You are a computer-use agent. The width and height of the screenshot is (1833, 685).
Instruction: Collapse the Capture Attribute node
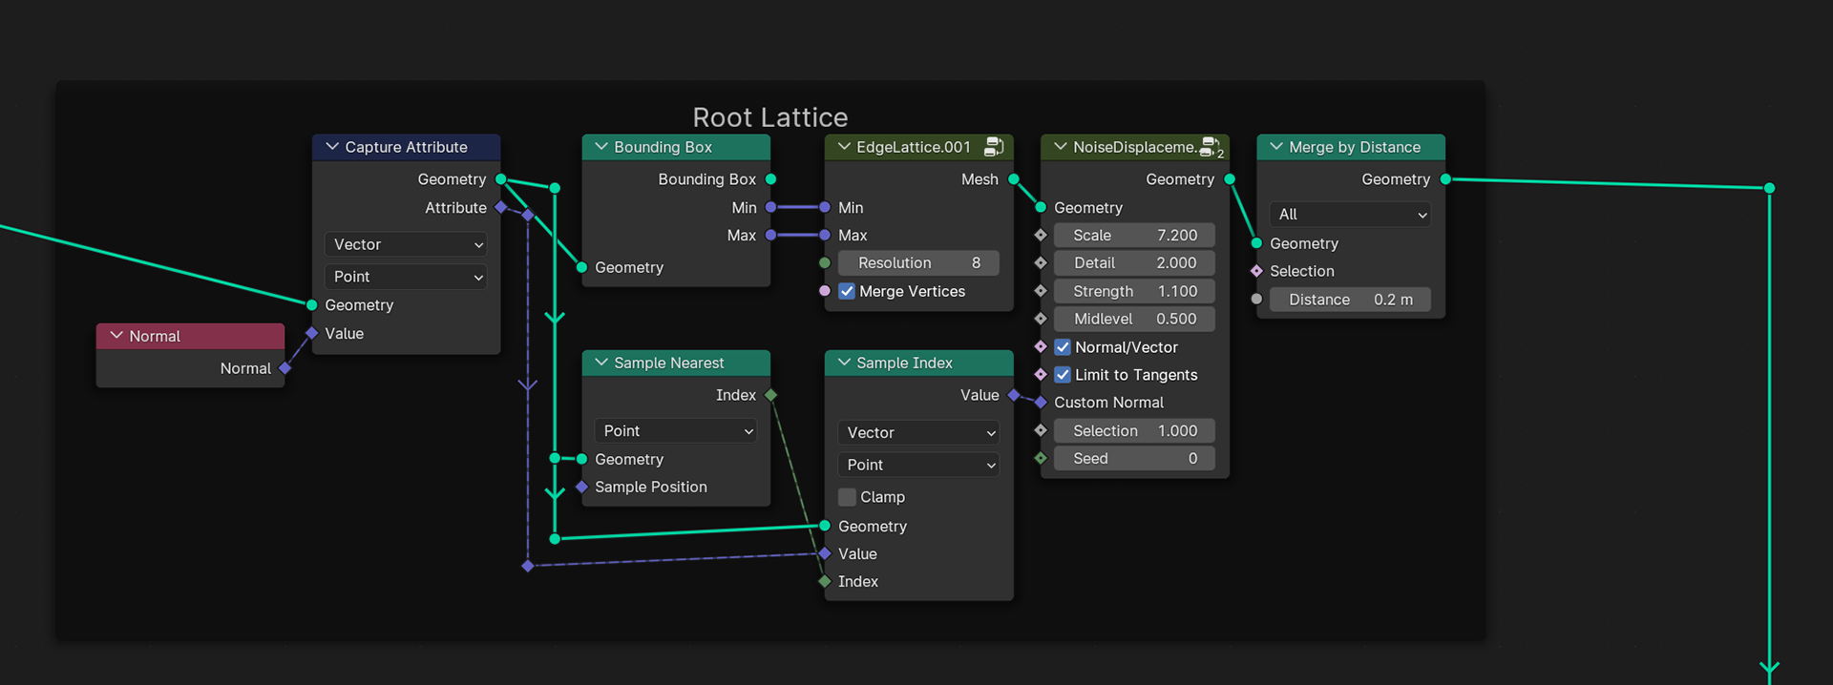pyautogui.click(x=332, y=147)
